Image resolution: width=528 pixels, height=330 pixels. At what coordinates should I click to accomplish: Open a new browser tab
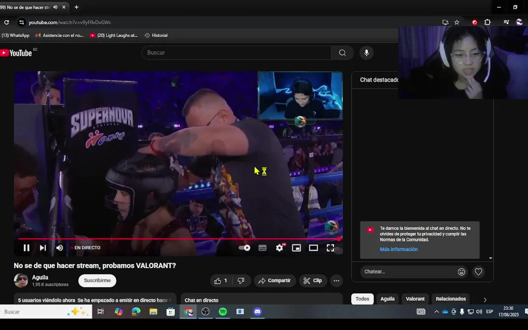(x=77, y=7)
